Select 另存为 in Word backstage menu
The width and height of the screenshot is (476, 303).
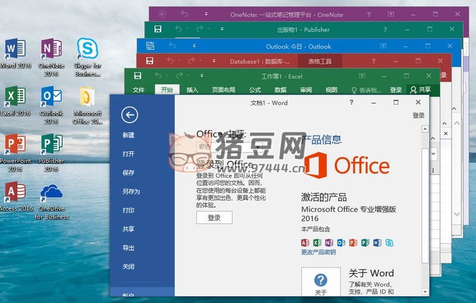pos(131,192)
